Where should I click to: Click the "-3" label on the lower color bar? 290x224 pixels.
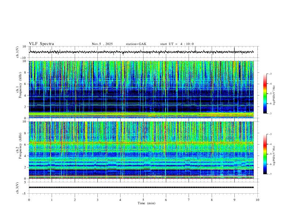point(270,134)
